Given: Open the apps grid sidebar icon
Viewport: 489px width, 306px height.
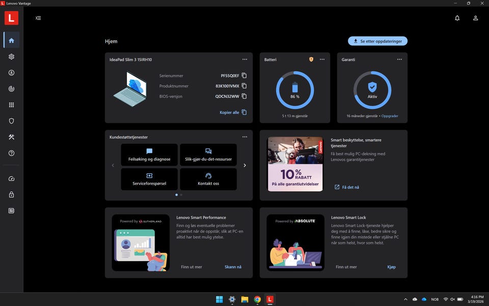Looking at the screenshot, I should coord(11,105).
